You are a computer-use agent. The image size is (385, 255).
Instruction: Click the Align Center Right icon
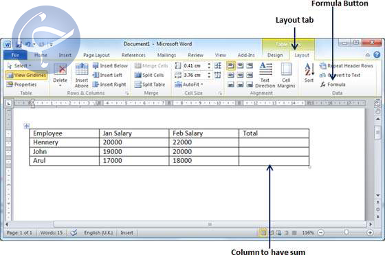click(x=250, y=75)
